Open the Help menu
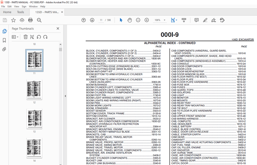The width and height of the screenshot is (257, 165). click(43, 6)
